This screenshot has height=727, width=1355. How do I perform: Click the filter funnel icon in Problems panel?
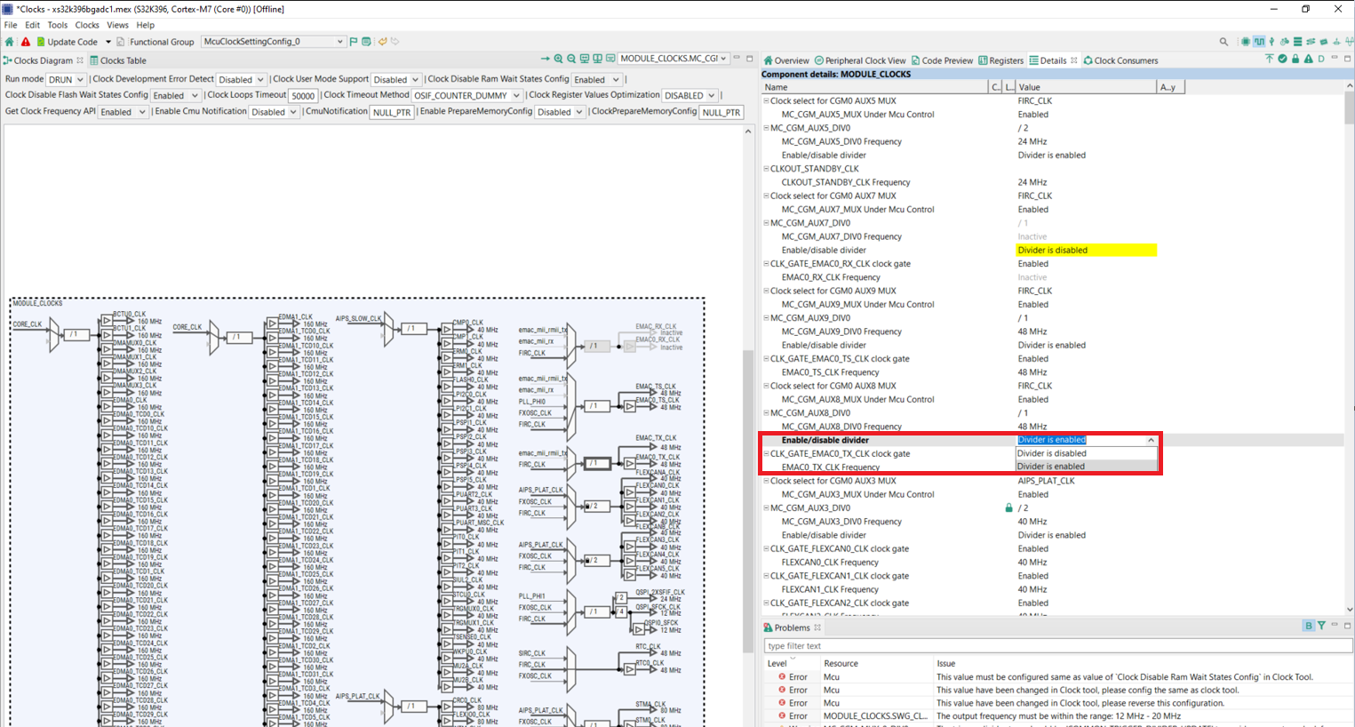1321,625
